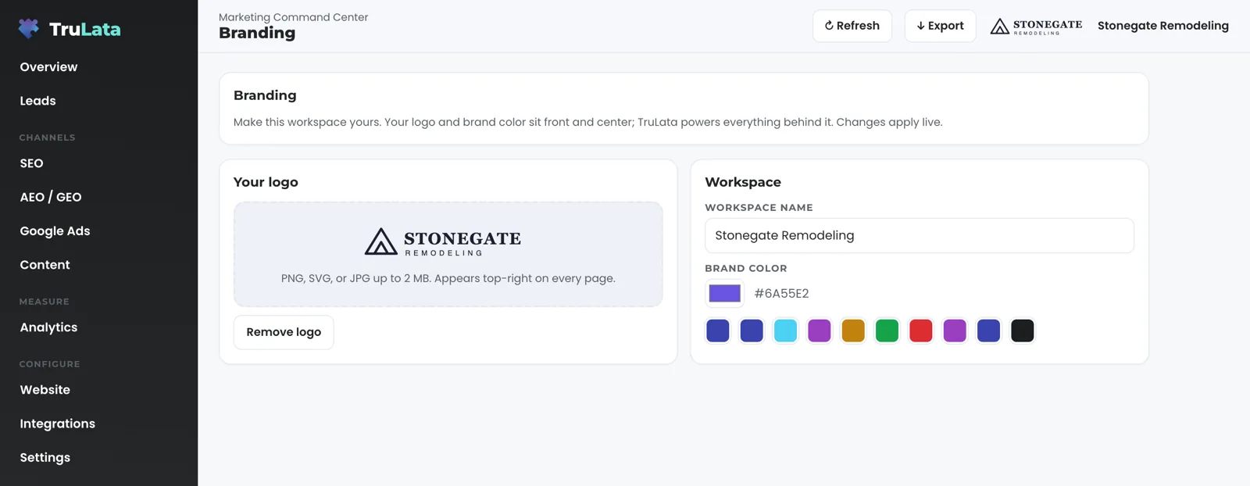The image size is (1250, 486).
Task: Open Settings in the sidebar
Action: pyautogui.click(x=45, y=458)
